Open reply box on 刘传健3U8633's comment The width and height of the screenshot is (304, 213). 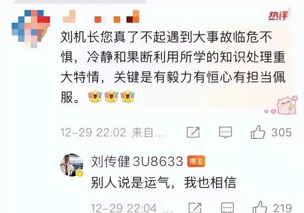click(228, 208)
